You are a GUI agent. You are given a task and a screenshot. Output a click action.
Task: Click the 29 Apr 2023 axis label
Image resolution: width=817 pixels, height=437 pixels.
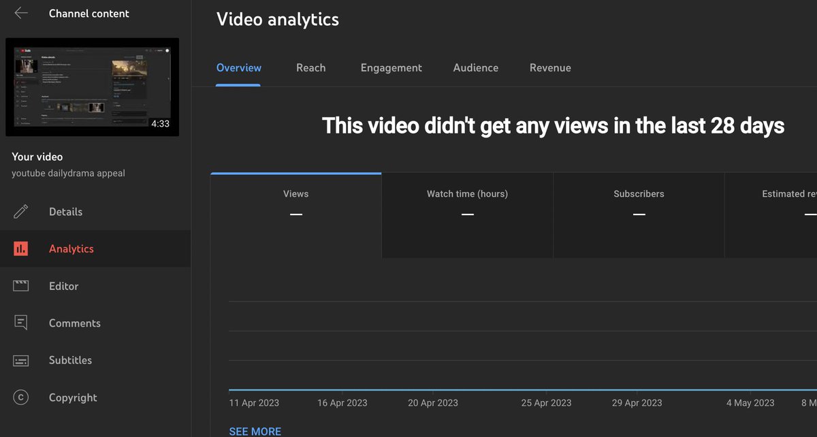637,403
